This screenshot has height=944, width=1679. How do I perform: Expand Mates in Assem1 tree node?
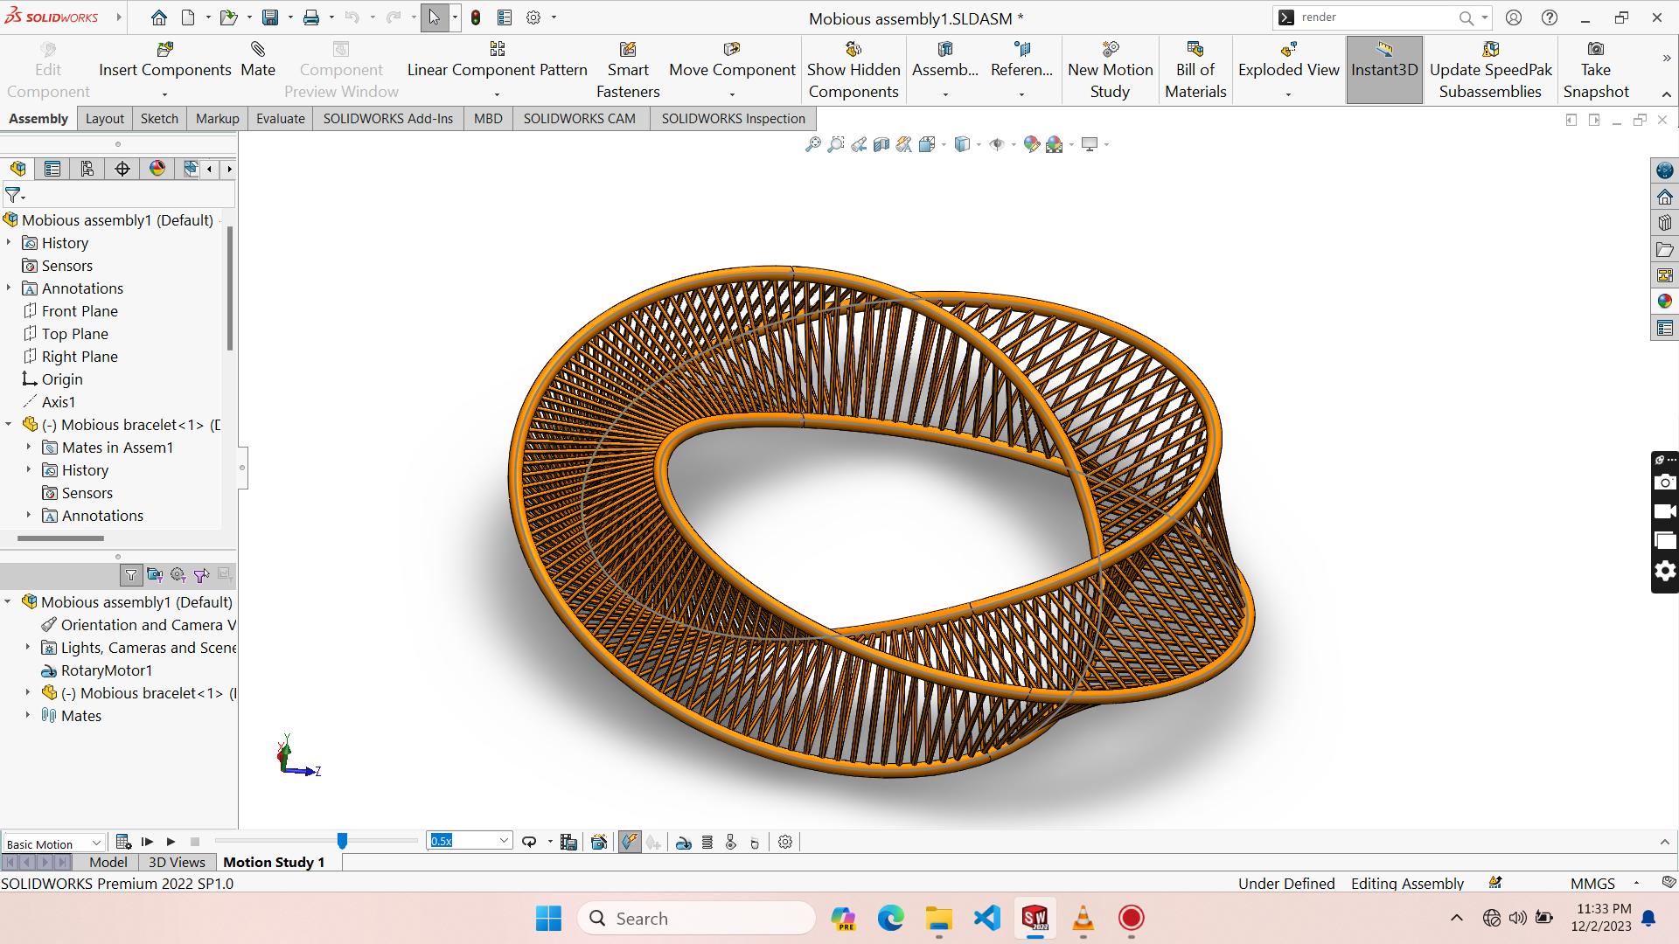[x=29, y=448]
